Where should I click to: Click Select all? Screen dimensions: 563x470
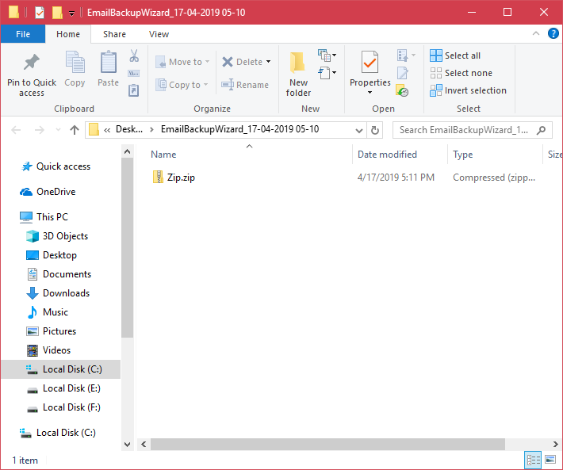point(455,55)
